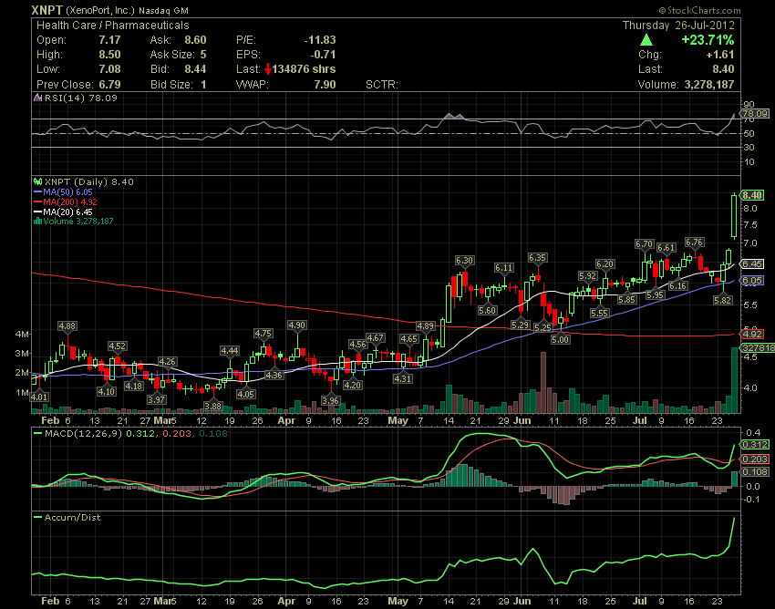Click the MACD(12,26,9) indicator label

click(x=84, y=434)
